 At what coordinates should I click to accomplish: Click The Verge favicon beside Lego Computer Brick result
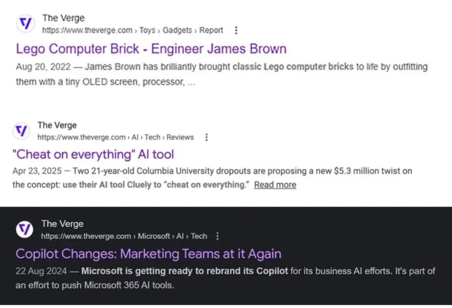(x=25, y=24)
